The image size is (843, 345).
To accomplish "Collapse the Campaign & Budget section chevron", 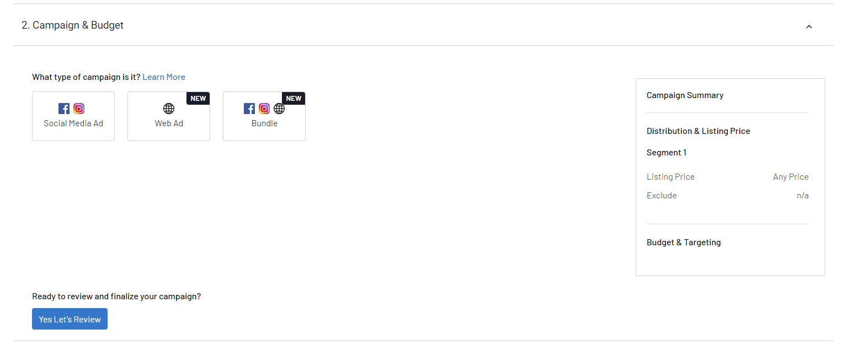I will pyautogui.click(x=809, y=26).
